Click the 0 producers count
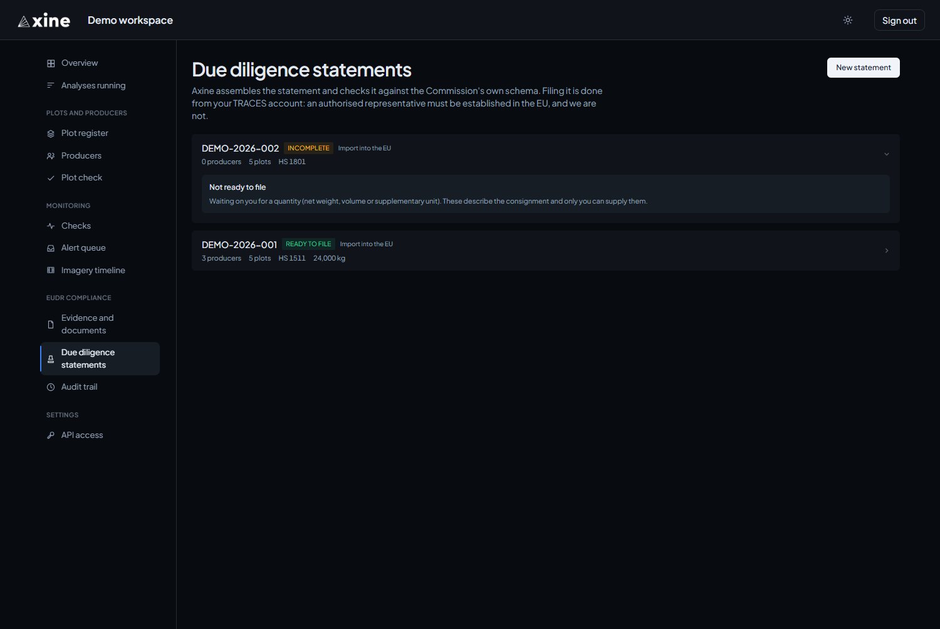This screenshot has width=940, height=629. click(221, 162)
